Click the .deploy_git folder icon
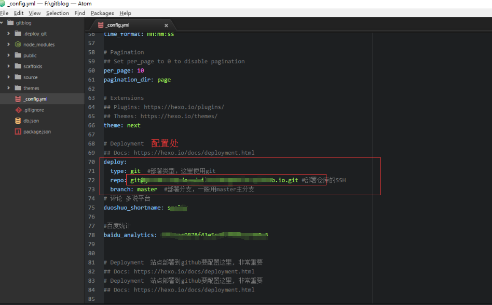 [18, 34]
